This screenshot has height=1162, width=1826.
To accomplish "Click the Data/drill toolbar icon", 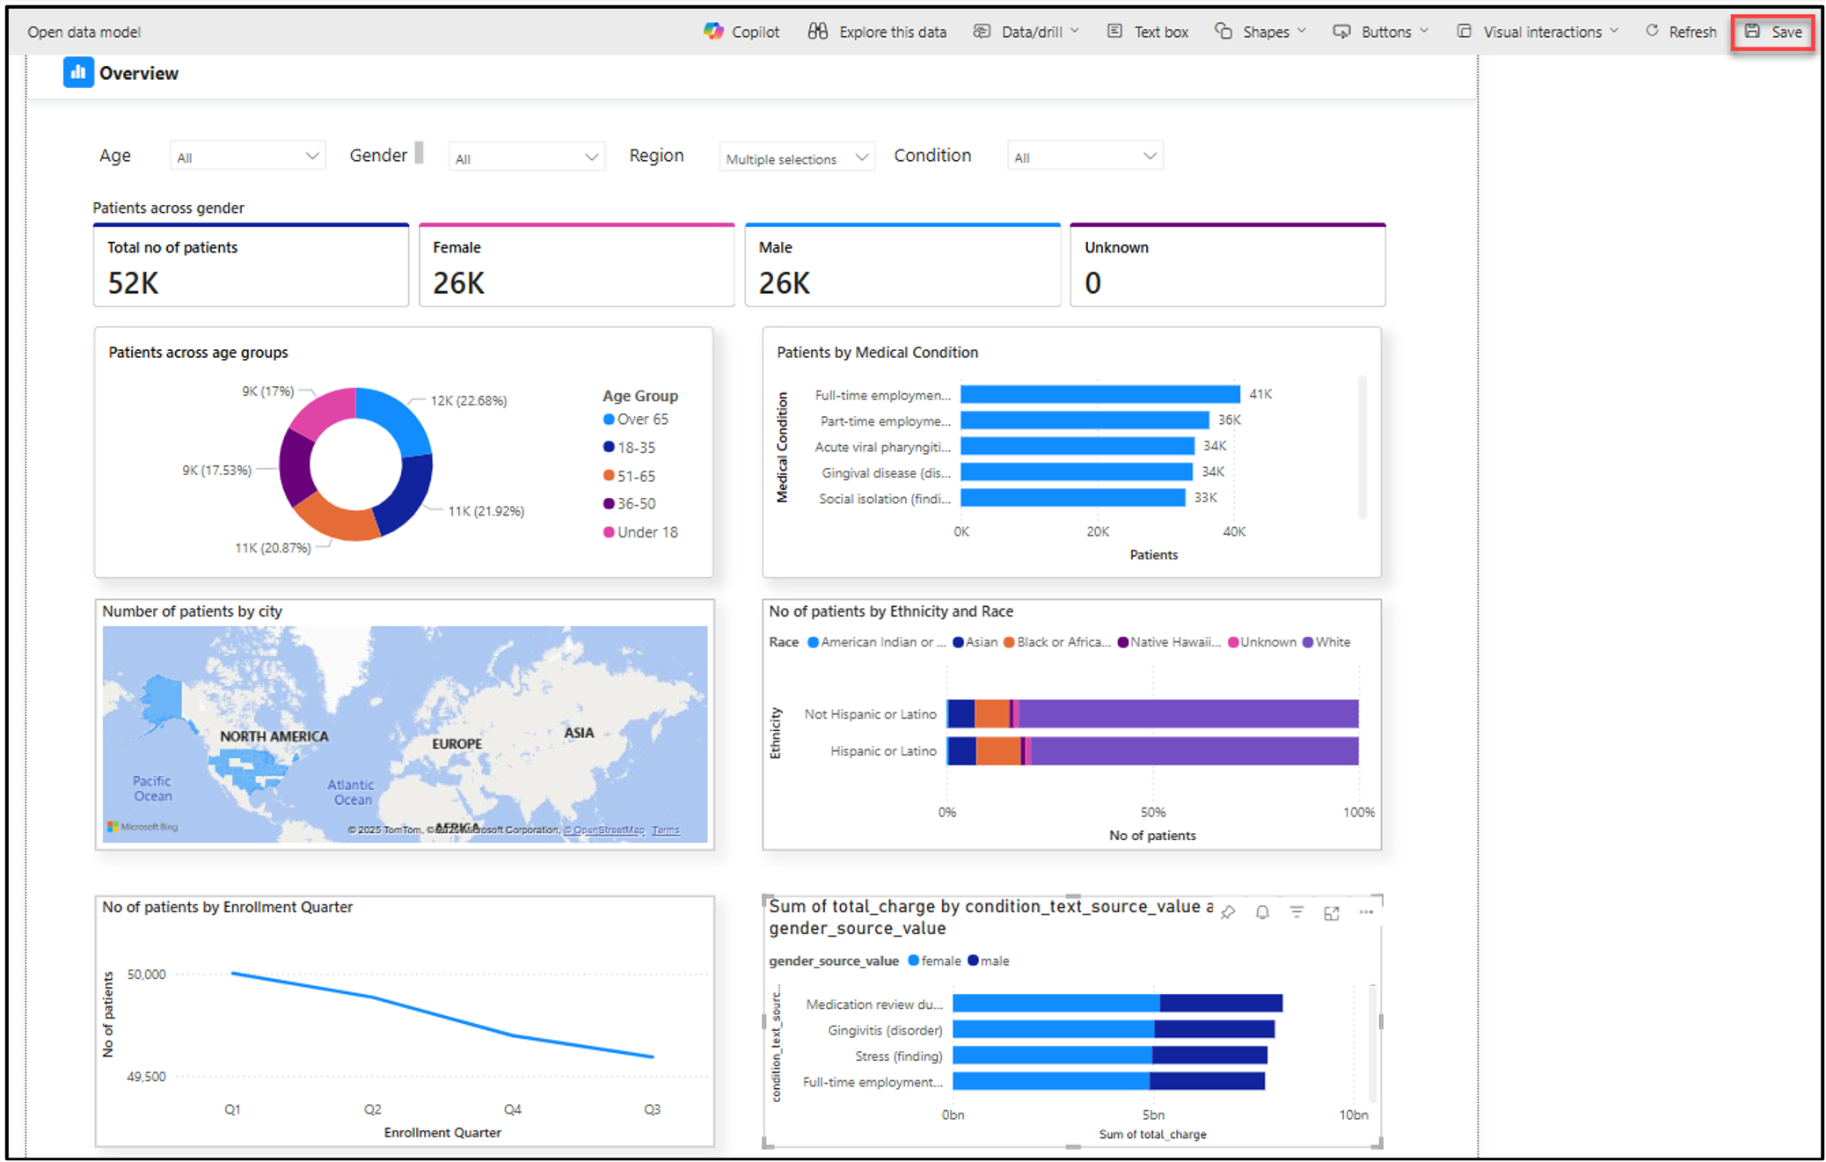I will click(x=981, y=31).
